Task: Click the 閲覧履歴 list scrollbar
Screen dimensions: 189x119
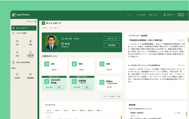Action: (x=186, y=114)
